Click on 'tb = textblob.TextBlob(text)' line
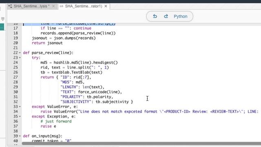The width and height of the screenshot is (261, 147). (71, 72)
